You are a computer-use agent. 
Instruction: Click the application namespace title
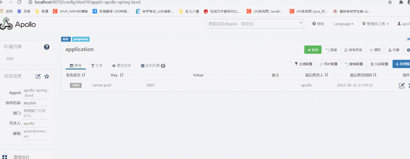(79, 49)
